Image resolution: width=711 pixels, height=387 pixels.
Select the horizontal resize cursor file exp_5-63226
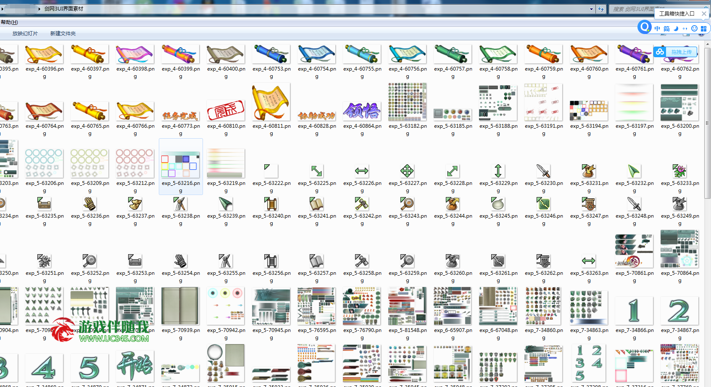362,171
